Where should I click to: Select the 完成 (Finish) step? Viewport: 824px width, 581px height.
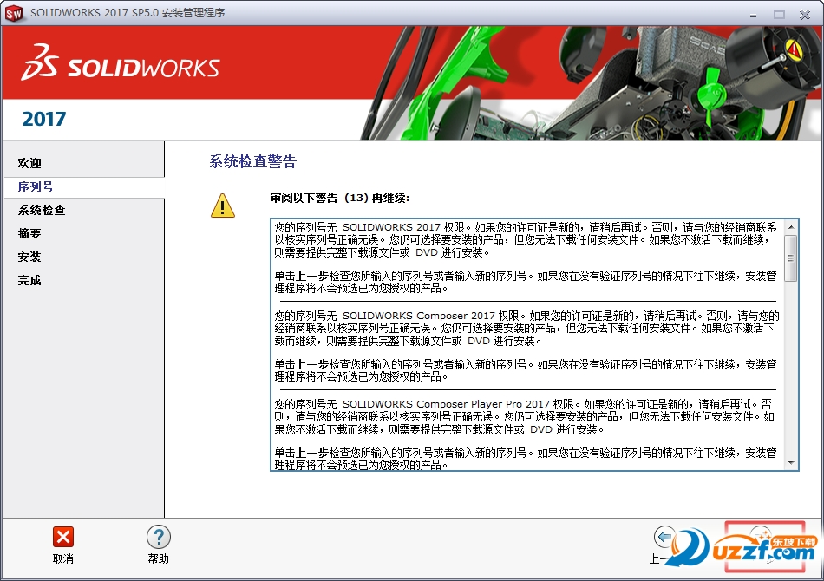click(x=29, y=280)
